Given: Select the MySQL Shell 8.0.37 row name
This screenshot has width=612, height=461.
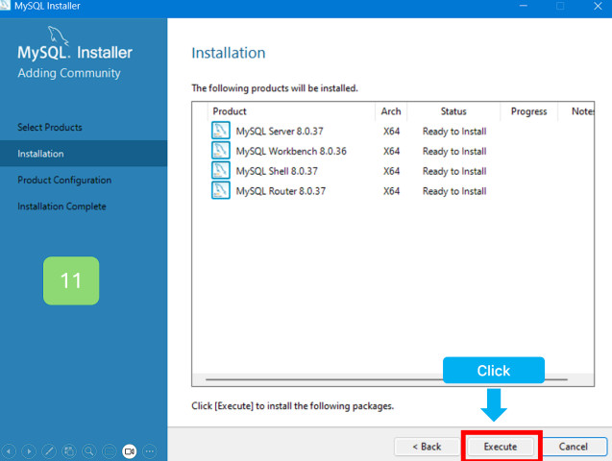Looking at the screenshot, I should coord(277,171).
